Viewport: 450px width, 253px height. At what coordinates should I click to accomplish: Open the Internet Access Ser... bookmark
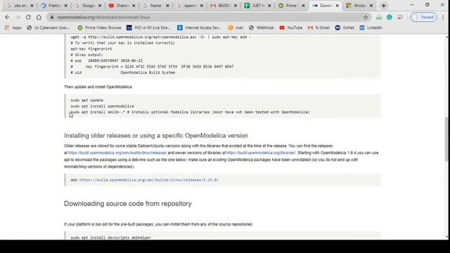[199, 27]
